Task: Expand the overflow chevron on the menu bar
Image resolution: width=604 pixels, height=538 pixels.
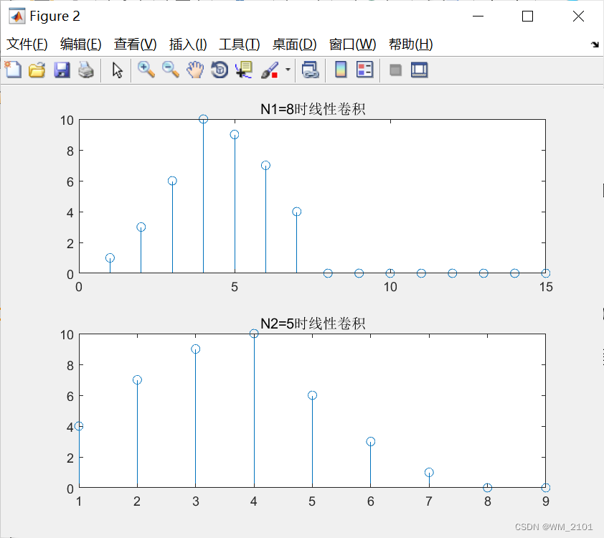Action: pyautogui.click(x=594, y=44)
